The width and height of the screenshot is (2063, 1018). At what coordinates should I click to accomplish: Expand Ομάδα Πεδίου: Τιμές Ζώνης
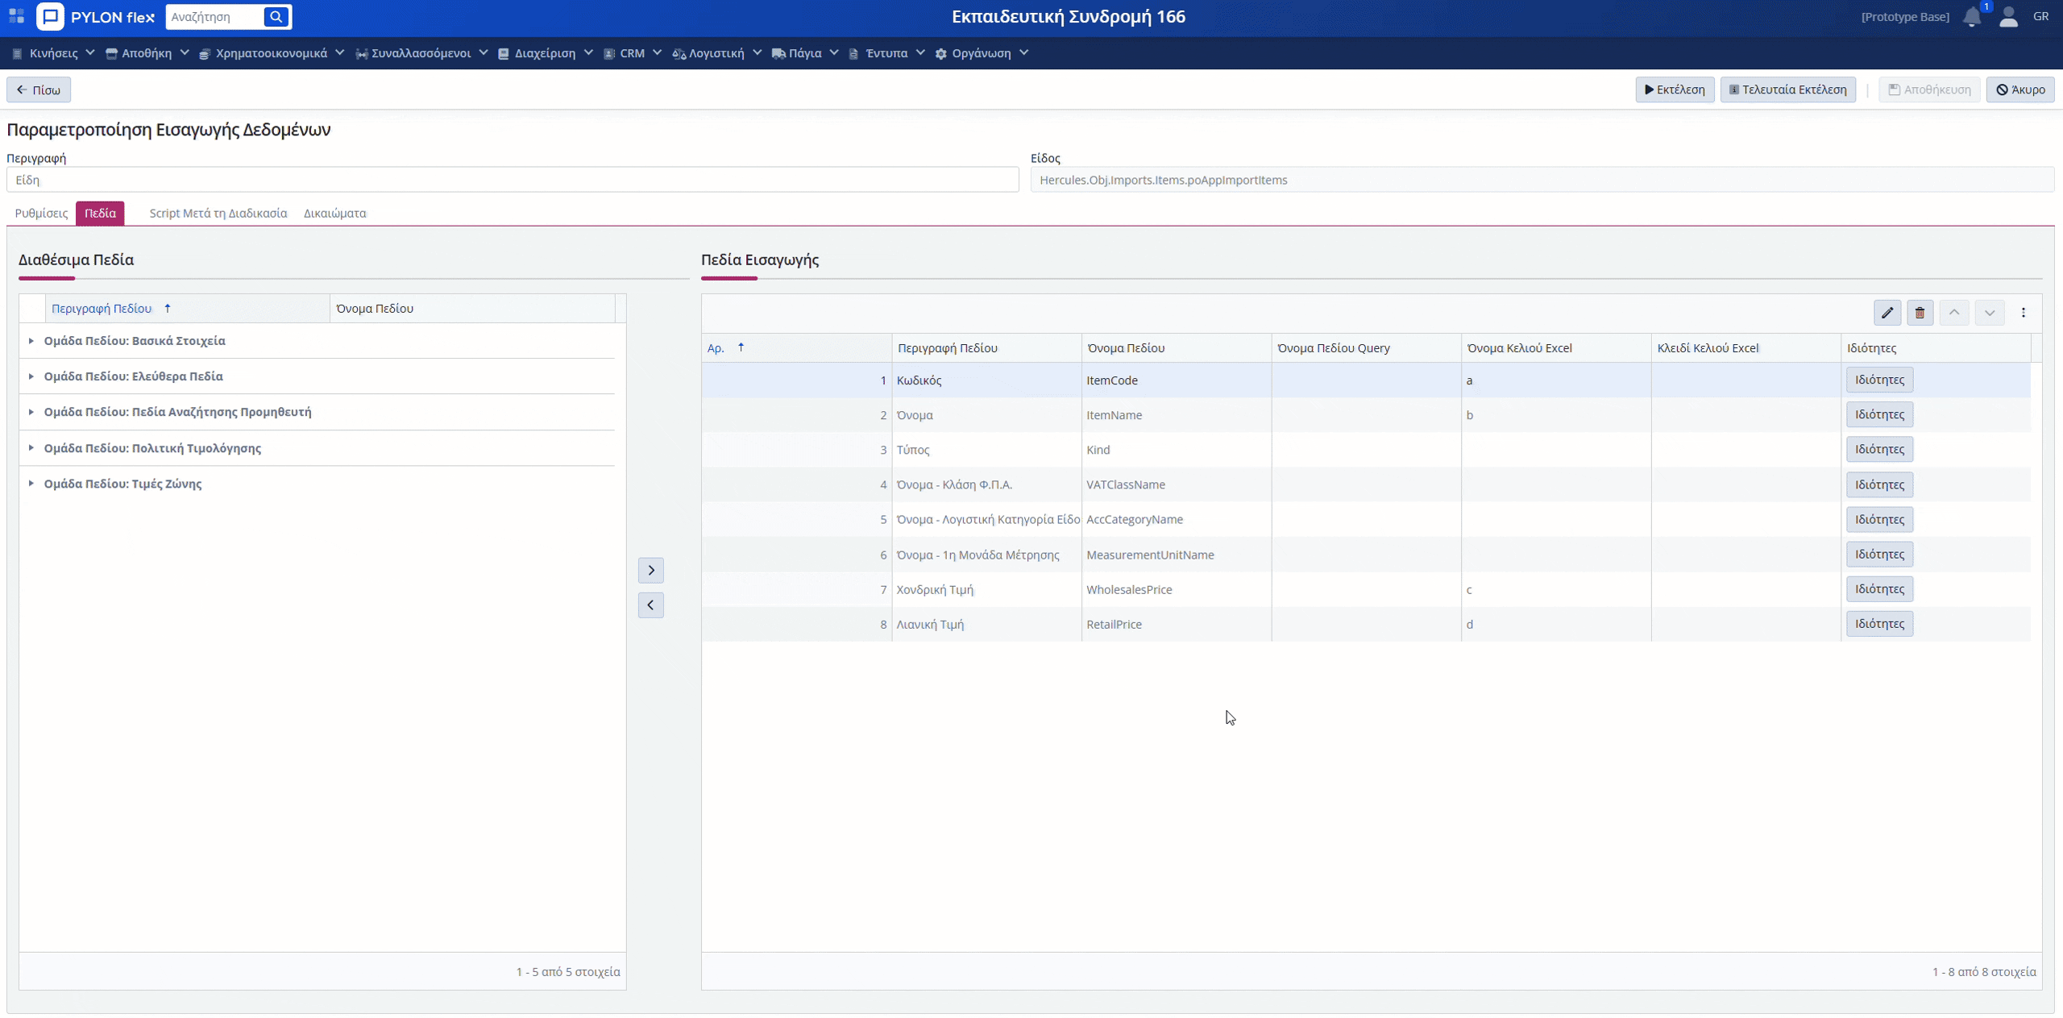pyautogui.click(x=31, y=484)
